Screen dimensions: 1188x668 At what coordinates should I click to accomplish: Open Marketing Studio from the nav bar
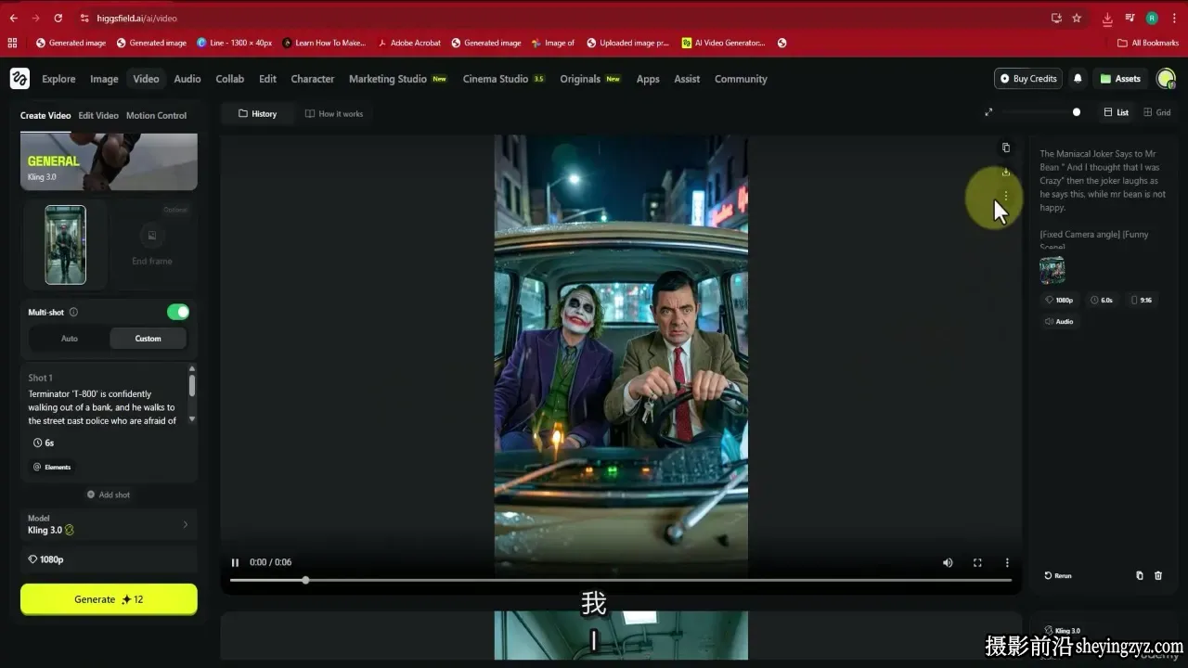click(x=397, y=79)
